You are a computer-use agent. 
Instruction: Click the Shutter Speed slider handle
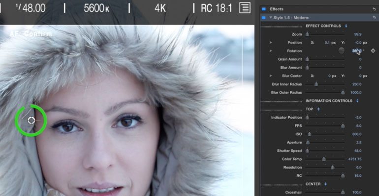[x=307, y=151]
